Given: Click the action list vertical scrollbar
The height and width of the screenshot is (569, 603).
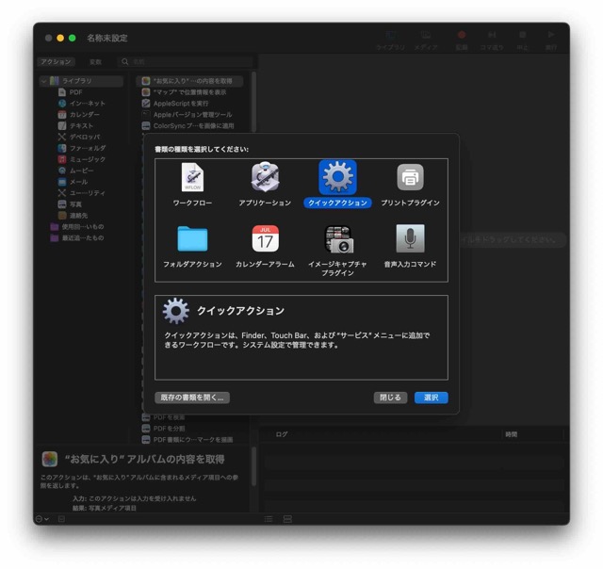Looking at the screenshot, I should 253,103.
